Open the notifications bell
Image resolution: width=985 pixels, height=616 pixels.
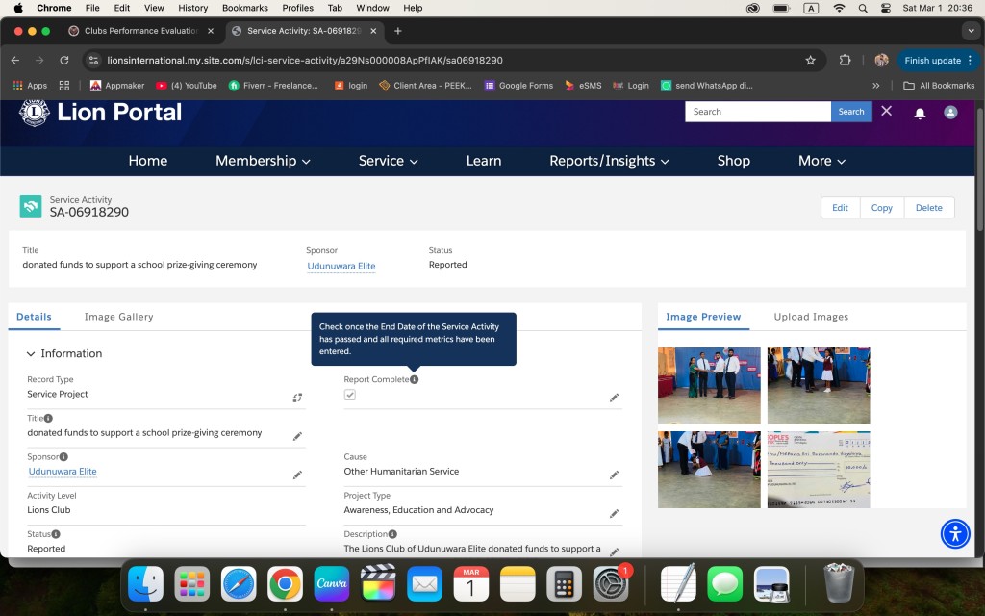[x=920, y=113]
